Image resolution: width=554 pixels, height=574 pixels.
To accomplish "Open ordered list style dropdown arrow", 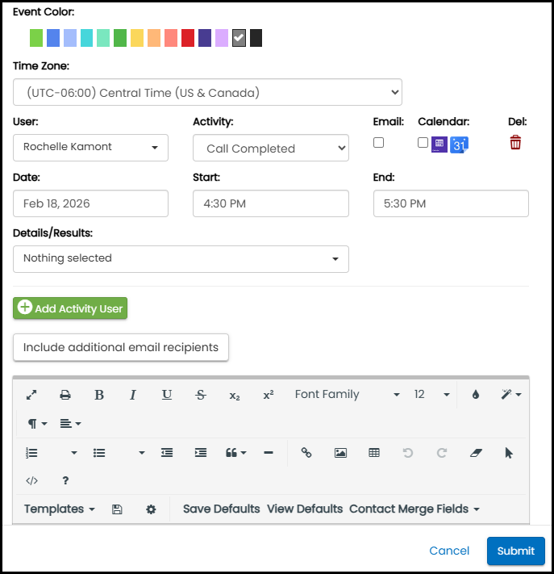I will tap(74, 453).
